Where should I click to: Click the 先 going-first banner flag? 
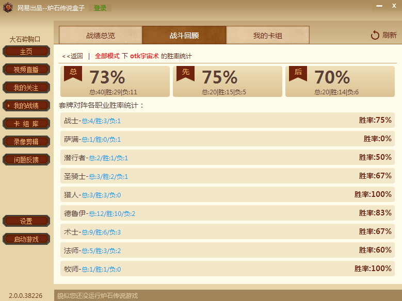[x=186, y=74]
